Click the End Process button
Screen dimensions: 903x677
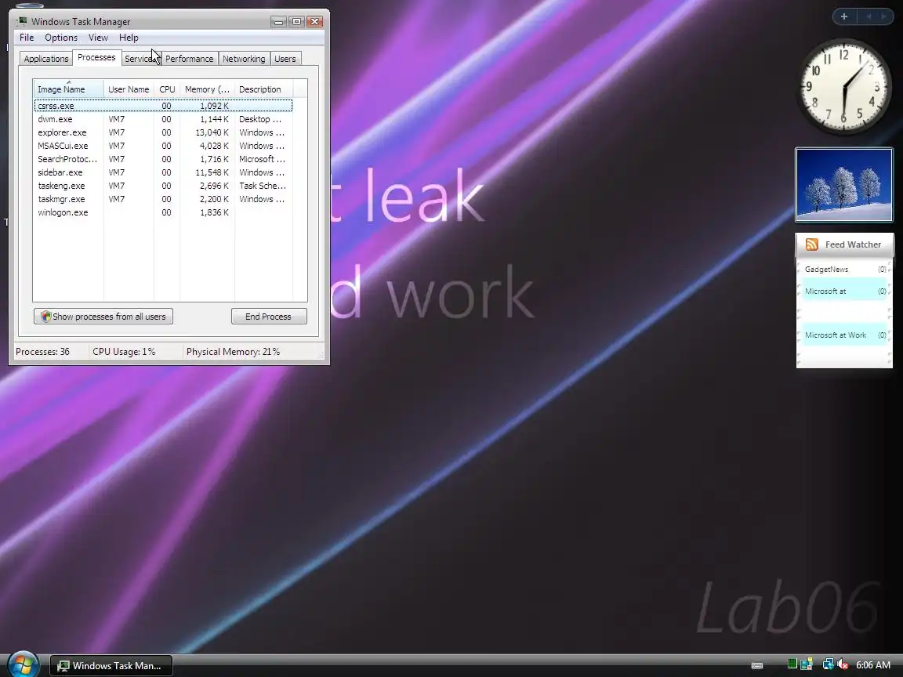click(269, 316)
